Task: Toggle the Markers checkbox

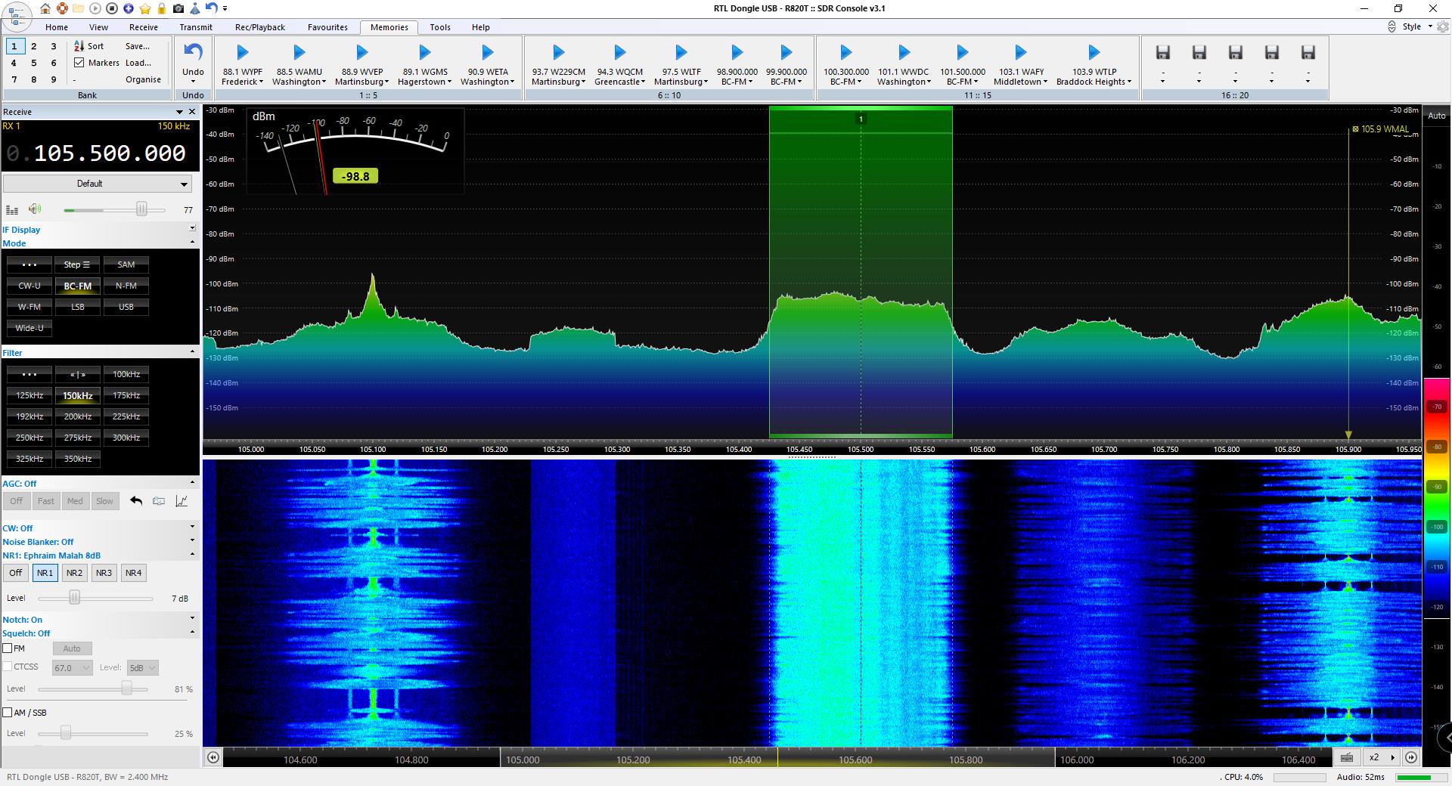Action: point(79,63)
